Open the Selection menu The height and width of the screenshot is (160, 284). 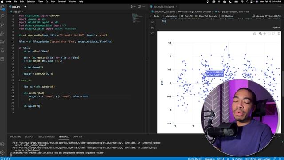31,1
